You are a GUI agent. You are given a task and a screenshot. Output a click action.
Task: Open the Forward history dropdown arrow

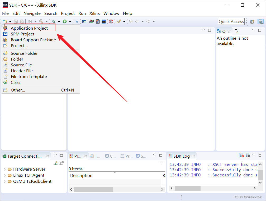pos(154,21)
